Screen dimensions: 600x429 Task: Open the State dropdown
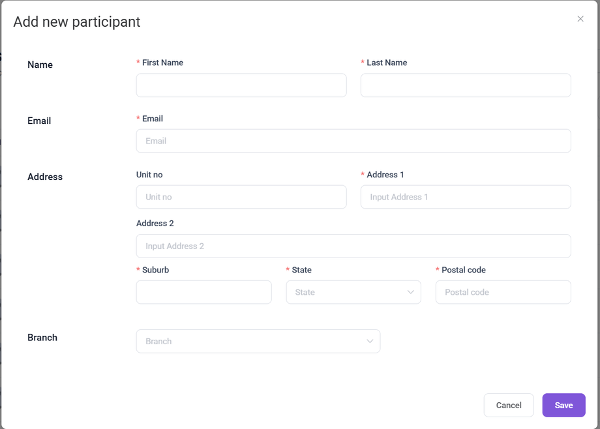(x=353, y=292)
